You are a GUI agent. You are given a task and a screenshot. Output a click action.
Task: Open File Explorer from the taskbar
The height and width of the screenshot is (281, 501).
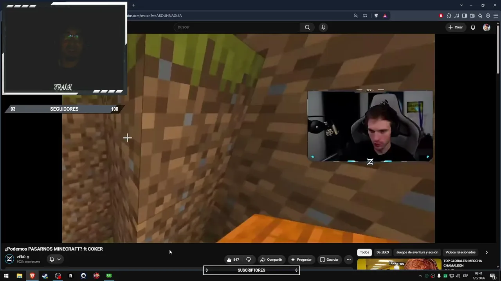[x=19, y=276]
